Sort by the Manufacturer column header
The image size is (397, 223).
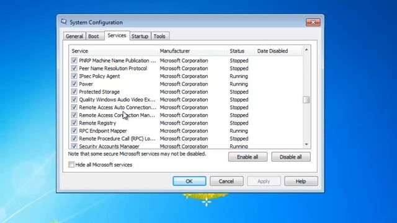(x=192, y=51)
